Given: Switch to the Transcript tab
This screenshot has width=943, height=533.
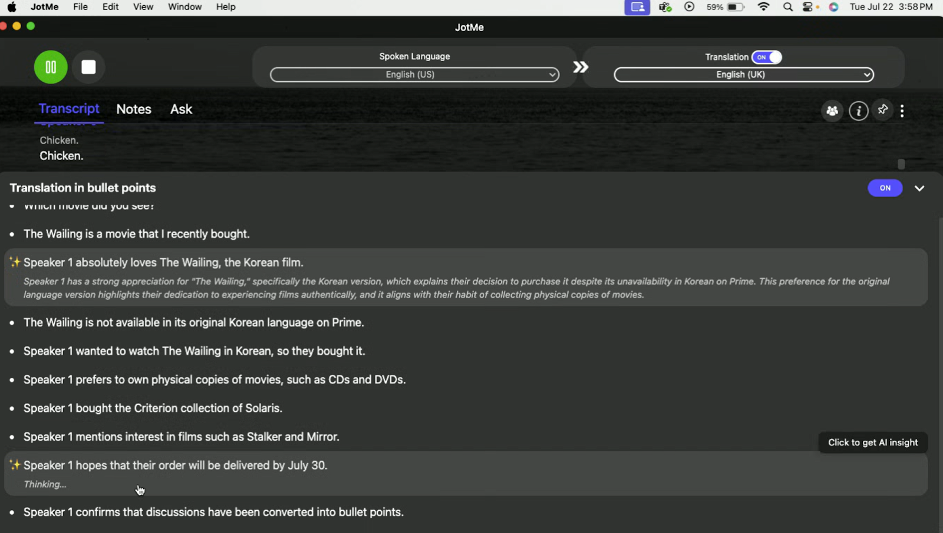Looking at the screenshot, I should coord(69,109).
